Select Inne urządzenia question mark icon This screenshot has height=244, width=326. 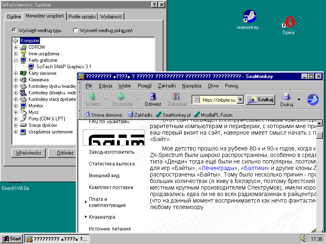click(23, 54)
